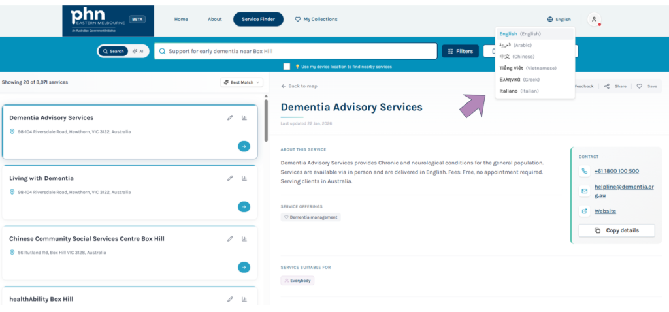
Task: Click the phone icon in the Contact panel
Action: [584, 171]
